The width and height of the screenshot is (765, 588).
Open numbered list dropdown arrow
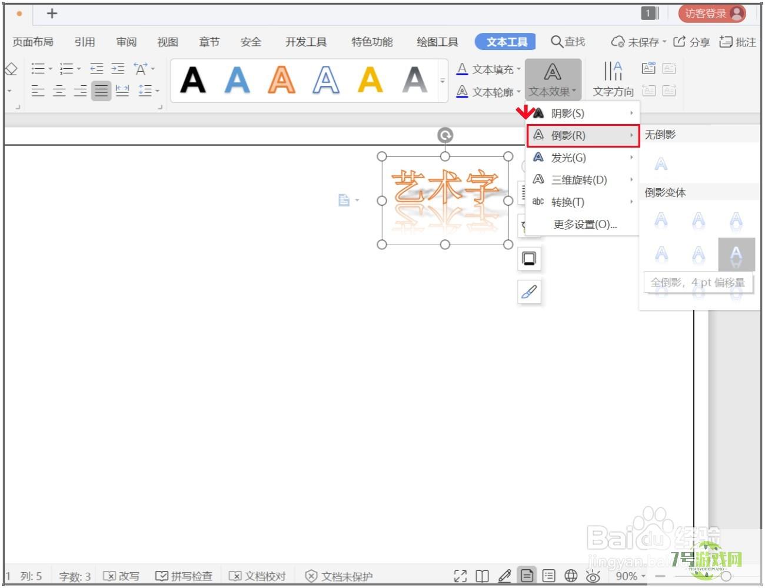(x=79, y=69)
